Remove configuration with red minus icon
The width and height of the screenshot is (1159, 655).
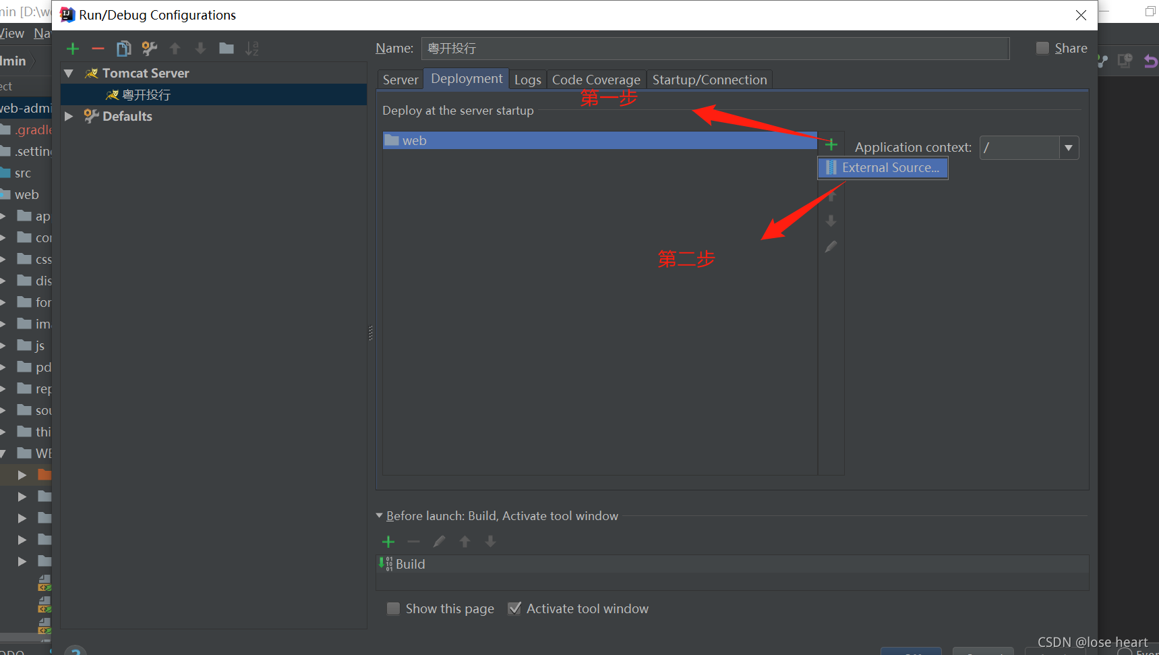tap(98, 49)
